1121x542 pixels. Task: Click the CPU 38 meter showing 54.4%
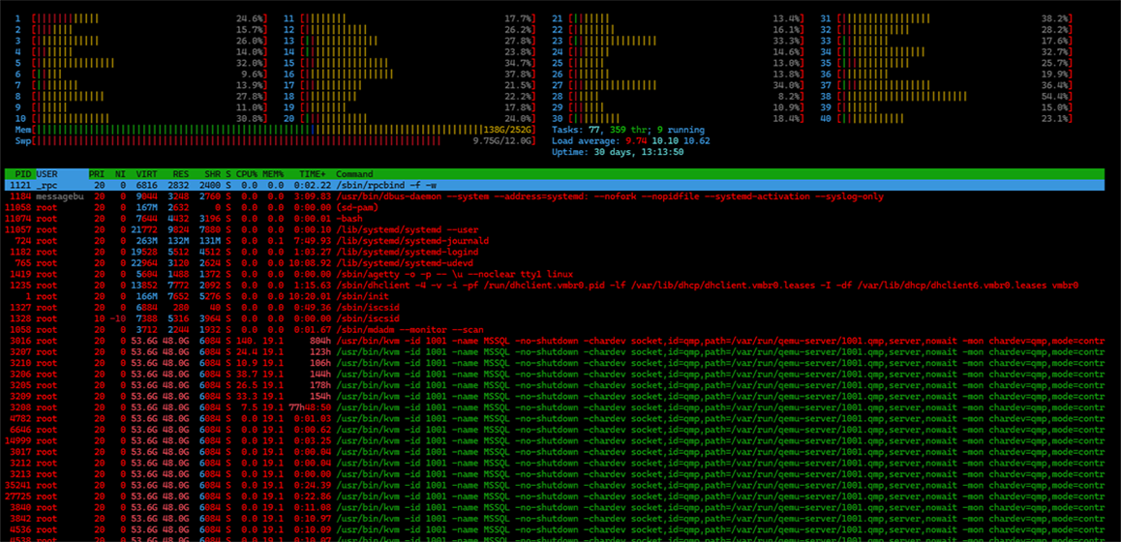947,96
